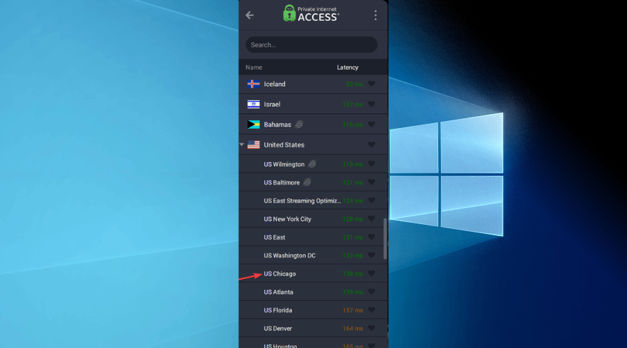Favorite Israel with heart icon
Screen dimensions: 627x348
coord(371,104)
